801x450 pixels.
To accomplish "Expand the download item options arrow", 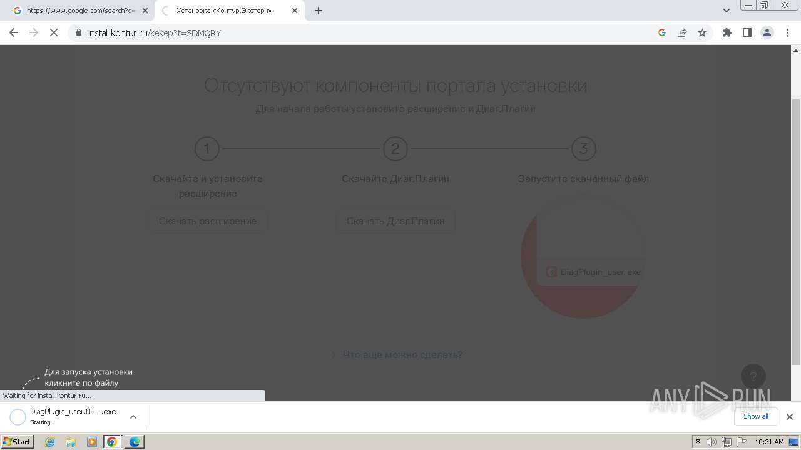I will tap(133, 417).
